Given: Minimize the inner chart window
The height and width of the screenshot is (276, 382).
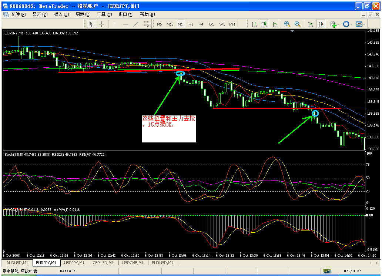Looking at the screenshot, I should [363, 15].
